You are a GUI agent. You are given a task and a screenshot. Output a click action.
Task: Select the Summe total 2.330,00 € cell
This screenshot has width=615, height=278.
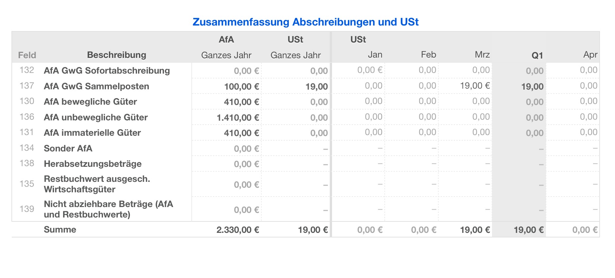238,230
